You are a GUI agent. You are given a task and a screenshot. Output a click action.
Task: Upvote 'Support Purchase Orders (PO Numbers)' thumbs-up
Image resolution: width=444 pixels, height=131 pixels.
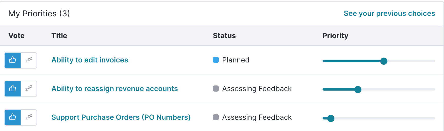click(13, 117)
